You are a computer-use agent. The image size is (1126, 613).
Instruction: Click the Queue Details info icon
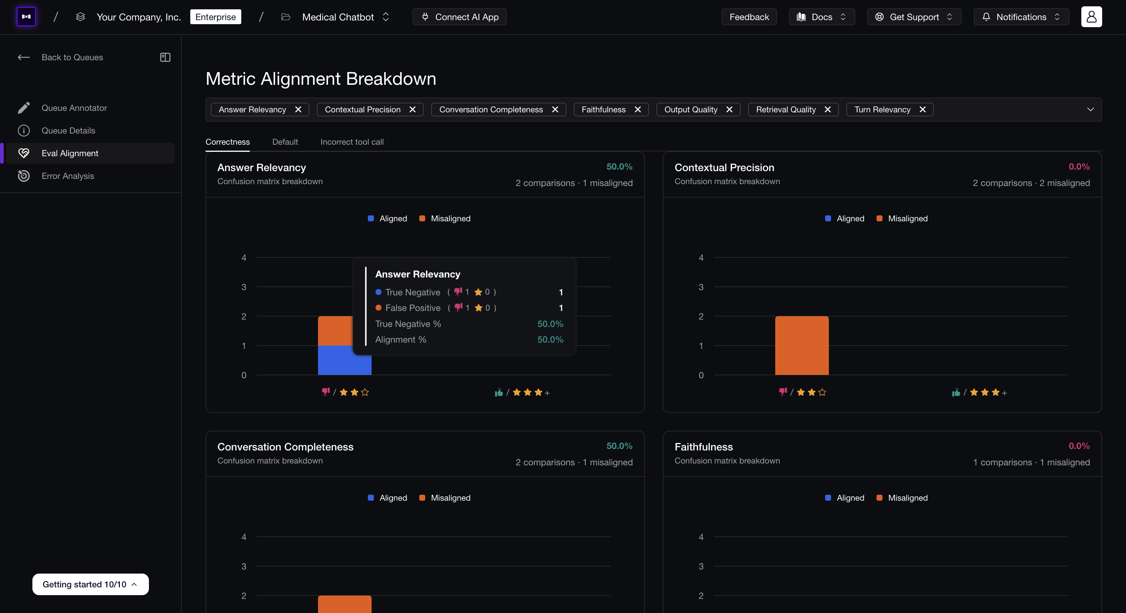point(23,131)
